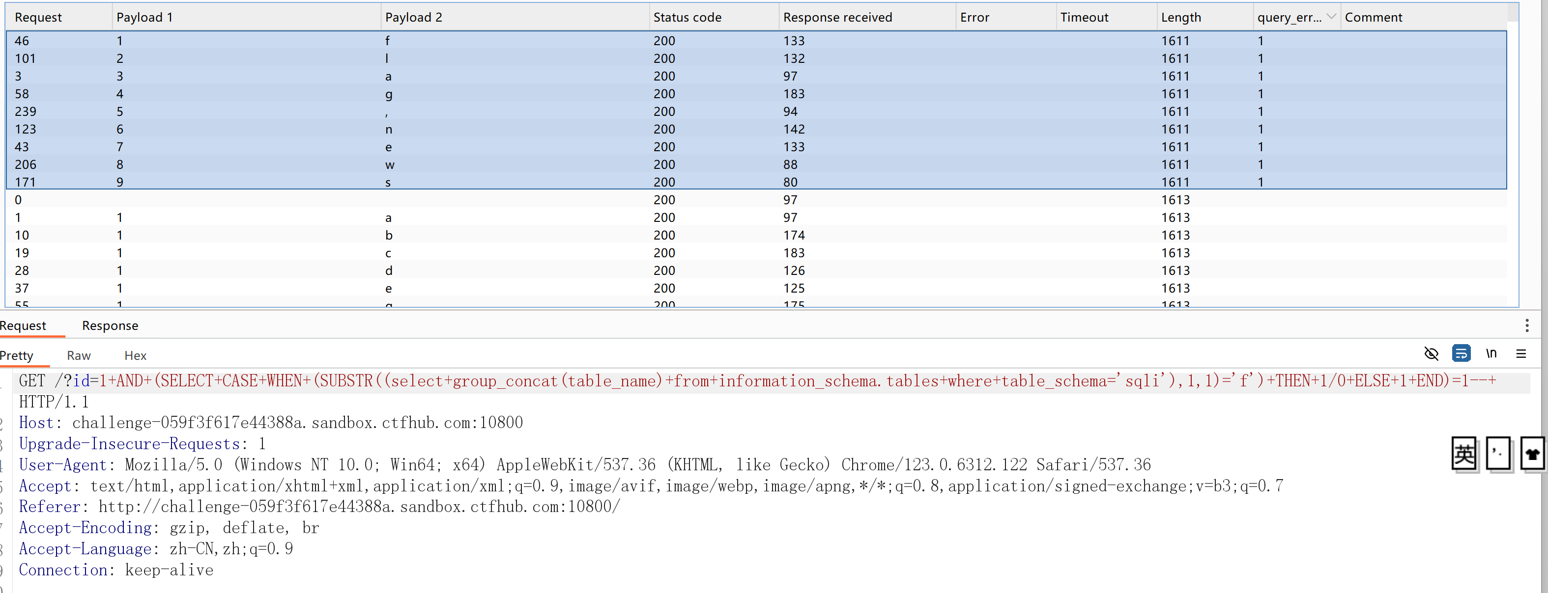The image size is (1548, 593).
Task: Click the Accept-Encoding header line
Action: click(169, 528)
